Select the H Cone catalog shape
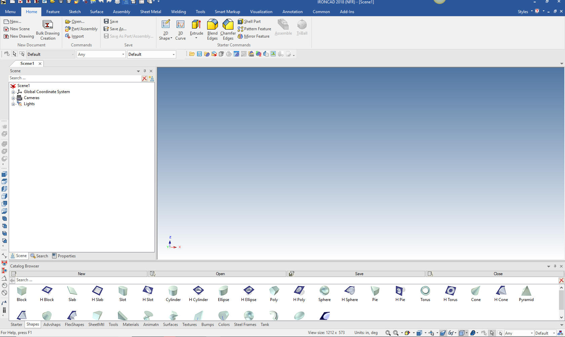 (x=501, y=294)
